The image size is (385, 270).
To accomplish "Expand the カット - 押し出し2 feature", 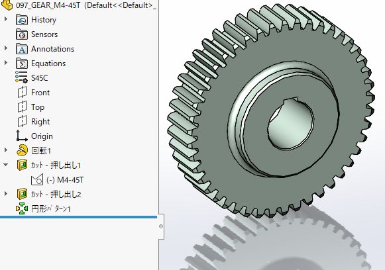I will click(6, 194).
